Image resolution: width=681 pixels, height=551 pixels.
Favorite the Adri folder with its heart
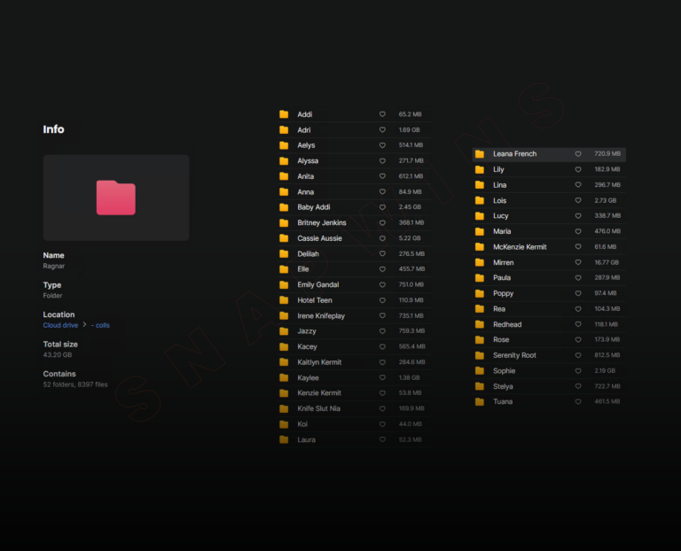(x=382, y=130)
